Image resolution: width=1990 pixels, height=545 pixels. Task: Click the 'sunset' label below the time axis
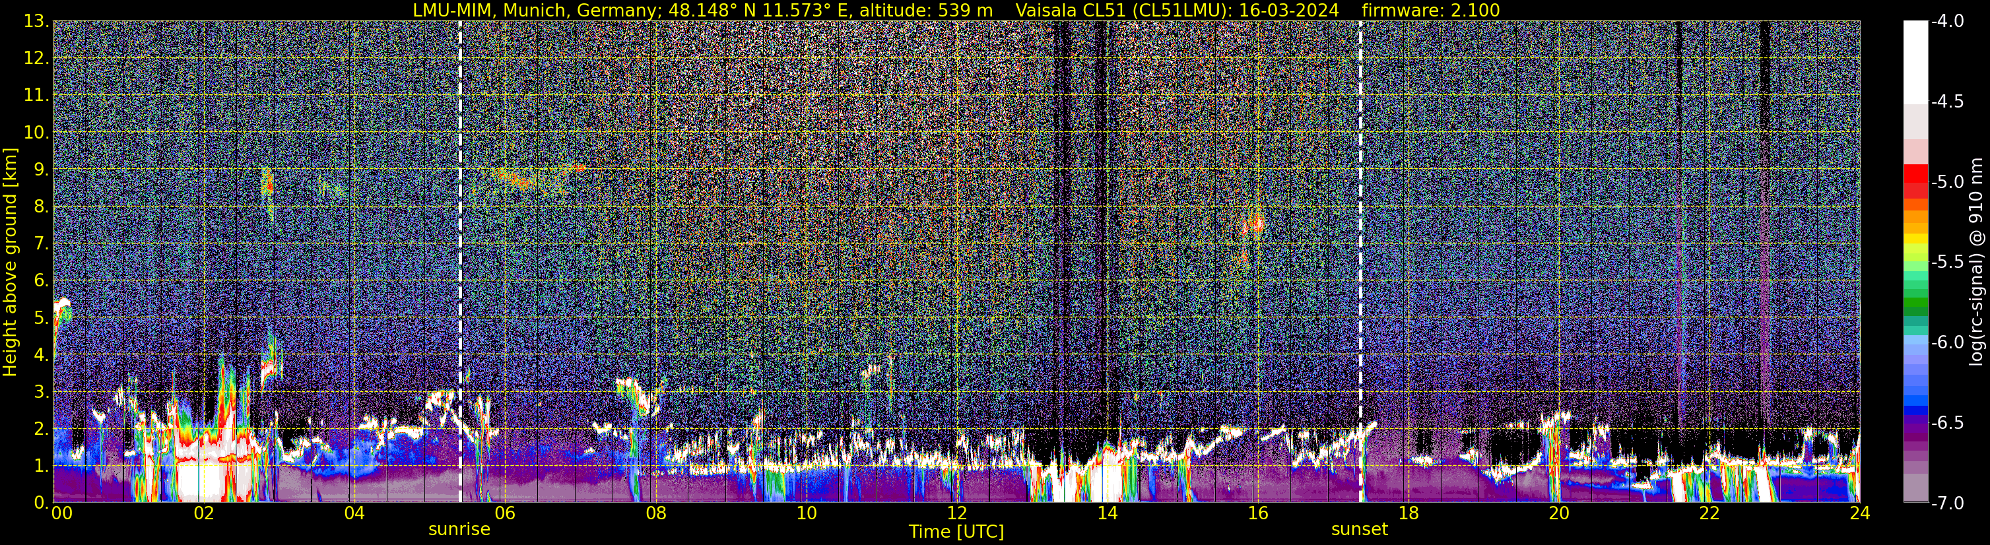(x=1360, y=530)
